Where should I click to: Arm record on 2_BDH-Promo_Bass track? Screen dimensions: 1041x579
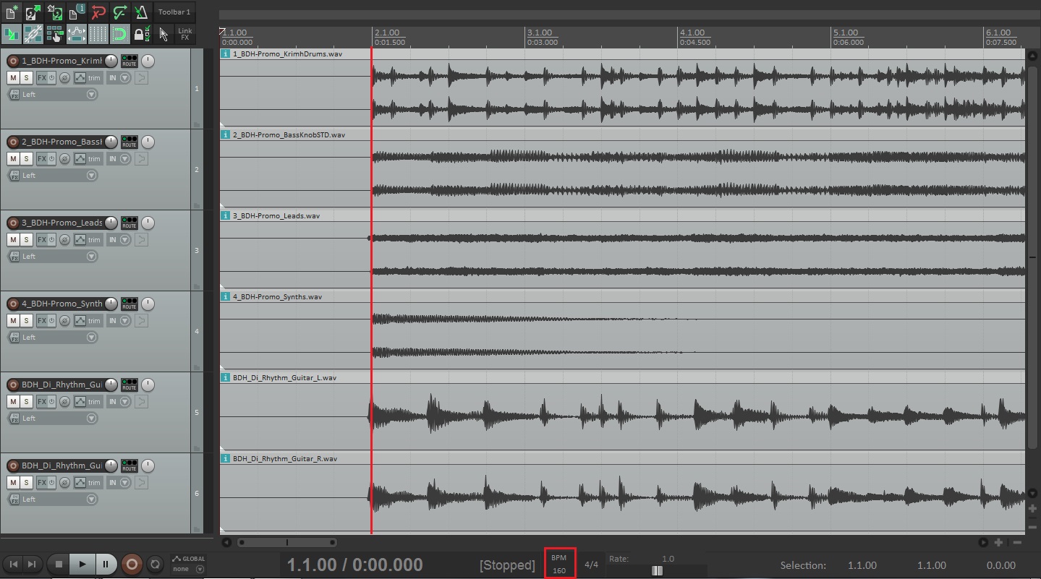click(13, 142)
